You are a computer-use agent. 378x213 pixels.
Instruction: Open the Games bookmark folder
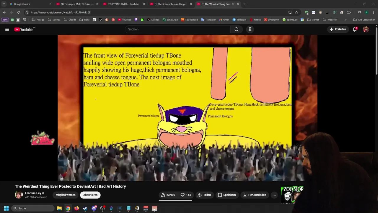click(313, 20)
